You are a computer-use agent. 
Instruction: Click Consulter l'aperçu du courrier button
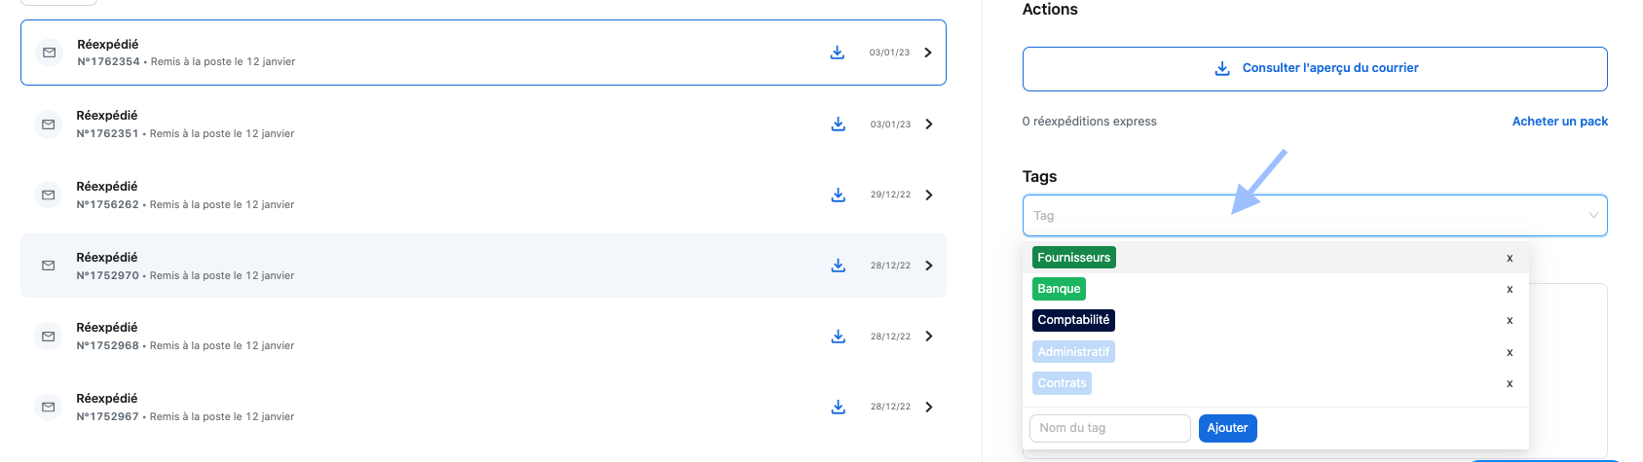tap(1315, 69)
